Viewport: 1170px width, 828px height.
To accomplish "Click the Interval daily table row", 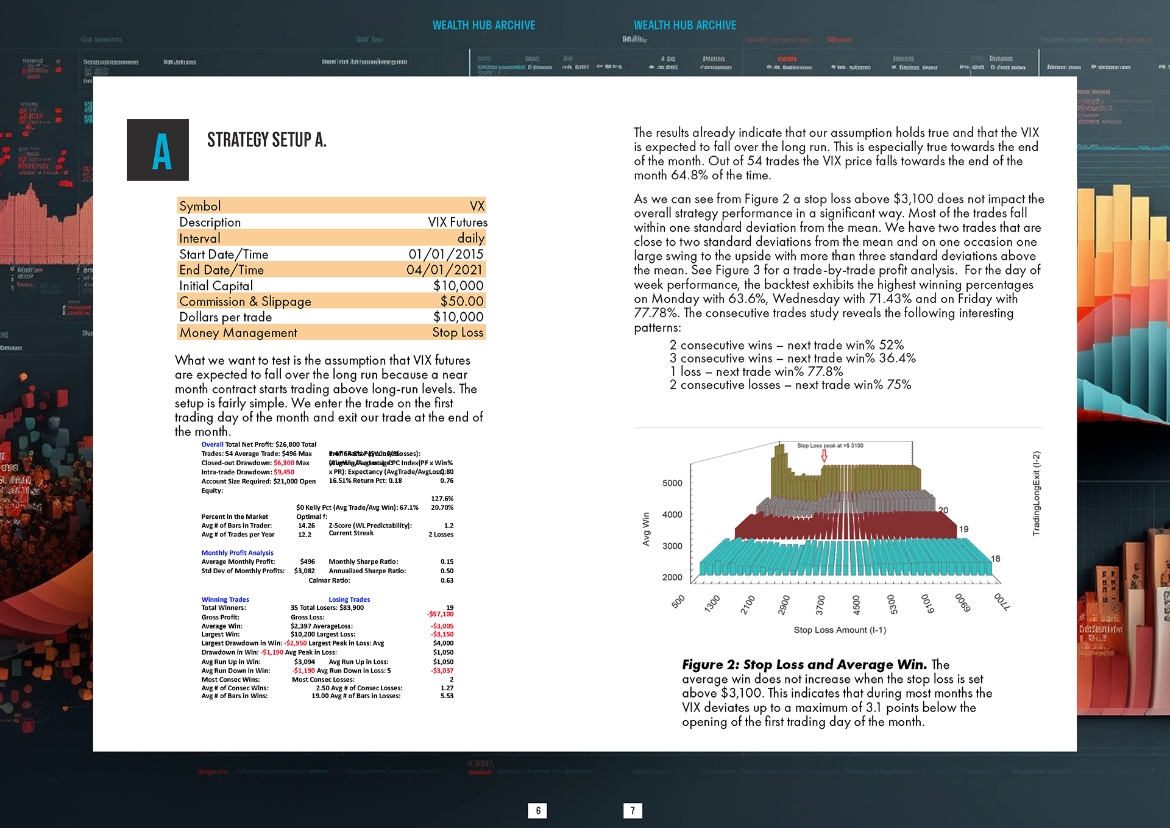I will (x=331, y=238).
